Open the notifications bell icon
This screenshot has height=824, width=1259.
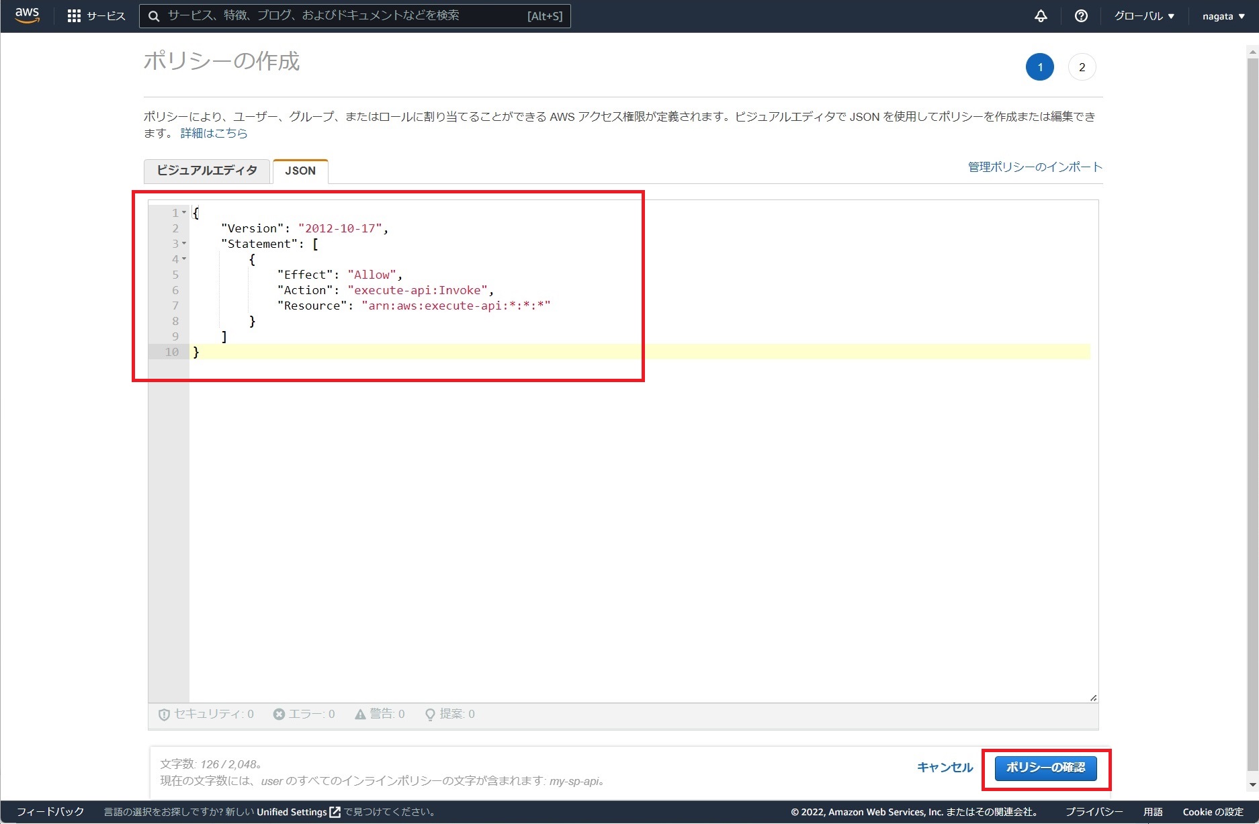coord(1040,15)
